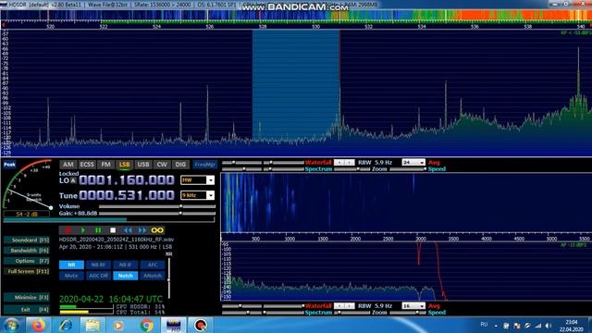Click the lower RBW increase arrow
The height and width of the screenshot is (333, 592).
pyautogui.click(x=350, y=306)
